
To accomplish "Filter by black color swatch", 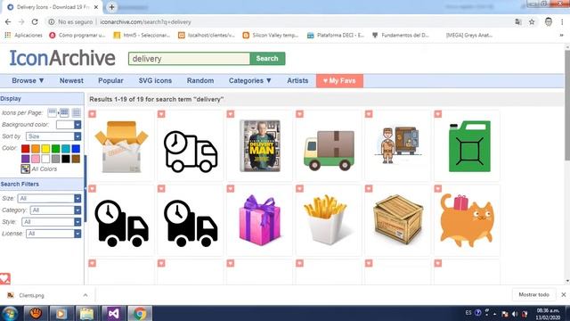I will click(66, 159).
